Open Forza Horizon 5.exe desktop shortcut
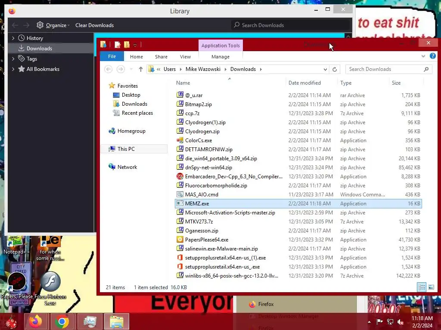This screenshot has width=441, height=330. point(50,288)
